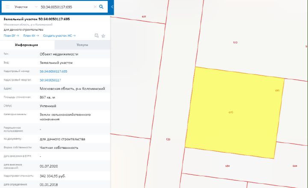The image size is (308, 188).
Task: Click the blue search magnifier icon
Action: [101, 7]
